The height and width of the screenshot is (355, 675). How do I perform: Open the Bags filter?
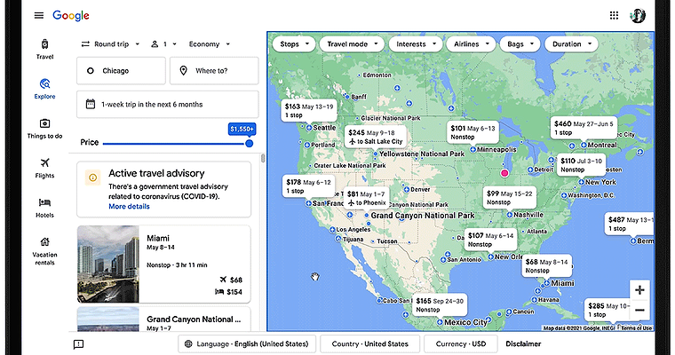point(520,43)
